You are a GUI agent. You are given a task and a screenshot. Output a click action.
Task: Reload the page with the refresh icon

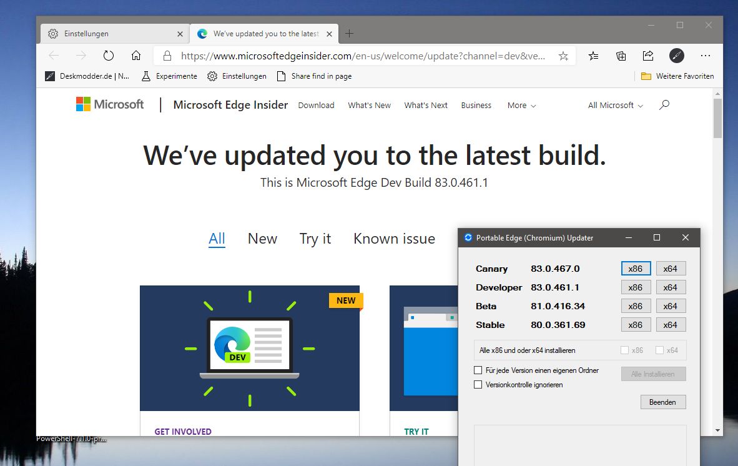[108, 56]
